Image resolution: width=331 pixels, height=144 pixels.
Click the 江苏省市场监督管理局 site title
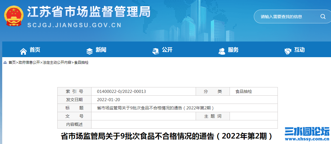pyautogui.click(x=89, y=12)
